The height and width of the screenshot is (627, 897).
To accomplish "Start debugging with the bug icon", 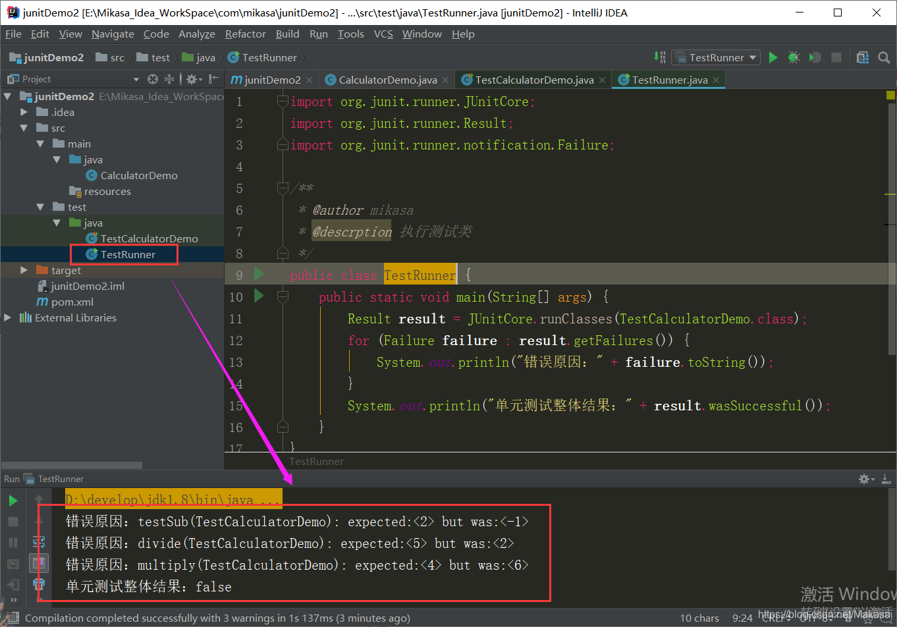I will [x=794, y=57].
